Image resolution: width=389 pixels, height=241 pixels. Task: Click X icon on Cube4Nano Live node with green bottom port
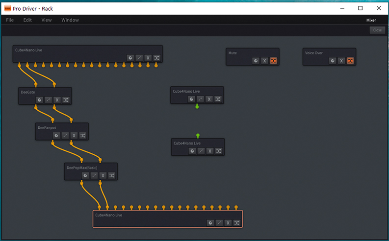point(209,99)
